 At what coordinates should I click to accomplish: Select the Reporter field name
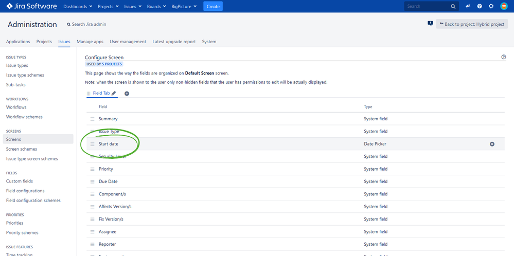107,244
